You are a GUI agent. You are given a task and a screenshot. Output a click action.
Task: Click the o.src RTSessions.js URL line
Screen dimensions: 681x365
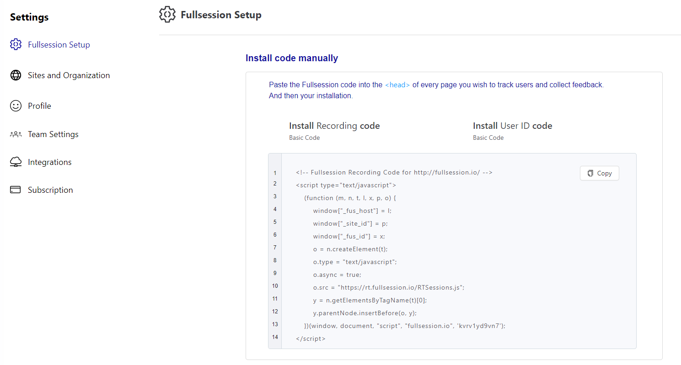389,288
